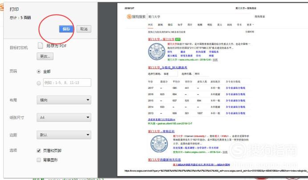Screen dimensions: 308x180
Task: Open the 厦门大学的最新相关信息 link
Action: click(164, 160)
